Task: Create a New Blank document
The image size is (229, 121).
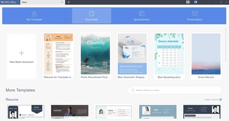Action: coord(21,56)
